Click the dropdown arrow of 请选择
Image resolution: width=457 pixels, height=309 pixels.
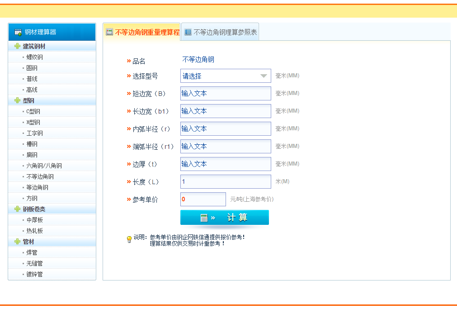click(x=264, y=76)
